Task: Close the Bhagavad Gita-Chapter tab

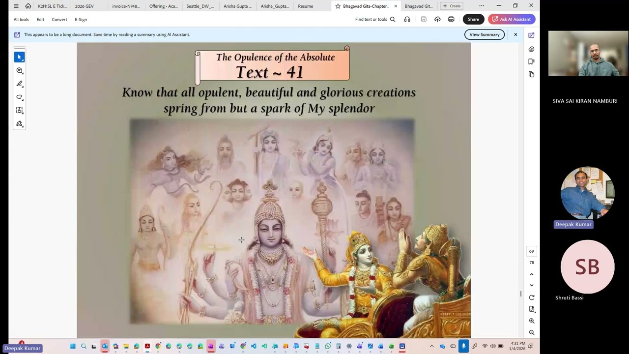Action: pos(396,6)
